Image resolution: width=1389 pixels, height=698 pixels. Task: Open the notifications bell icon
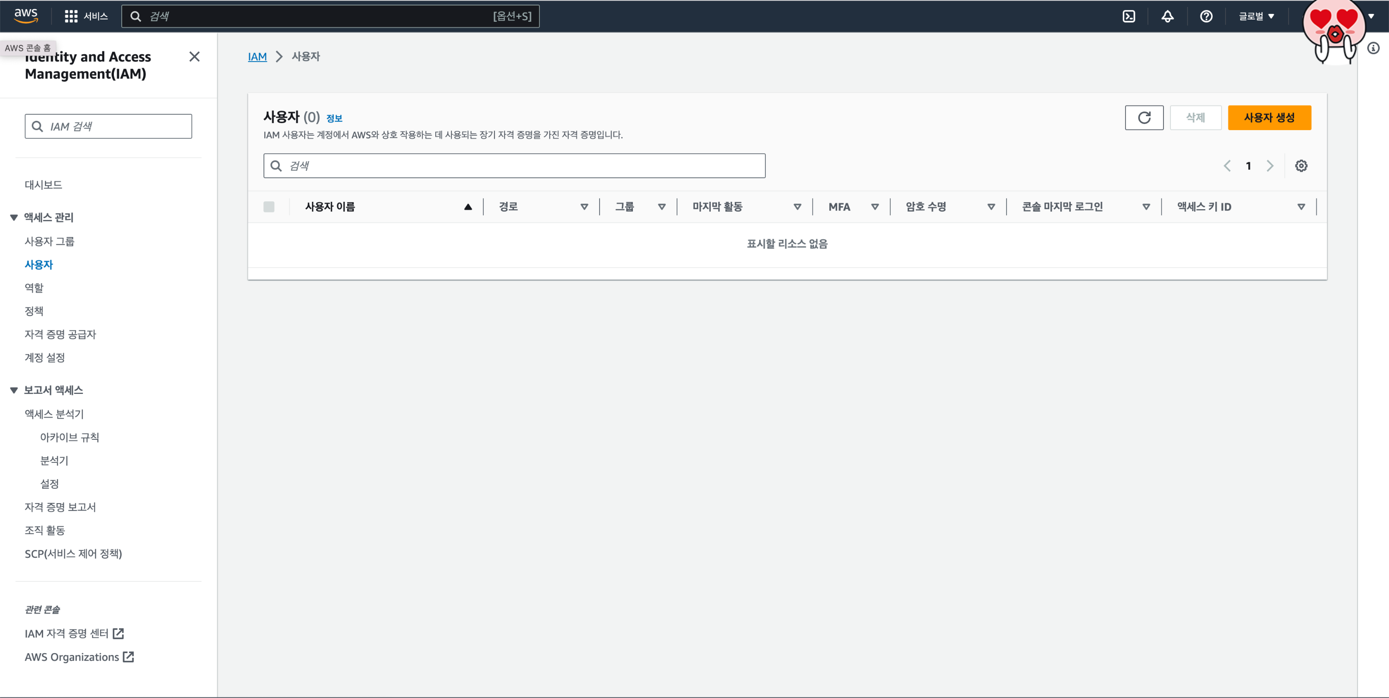1167,16
